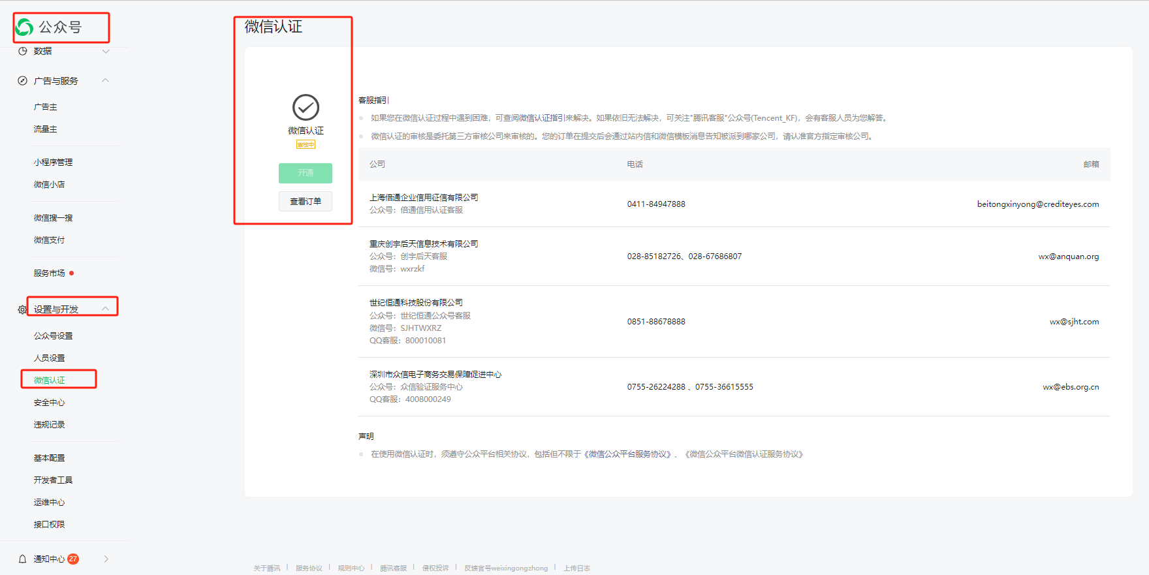Screen dimensions: 1149x575
Task: Open 微信支付 menu item
Action: pos(50,240)
